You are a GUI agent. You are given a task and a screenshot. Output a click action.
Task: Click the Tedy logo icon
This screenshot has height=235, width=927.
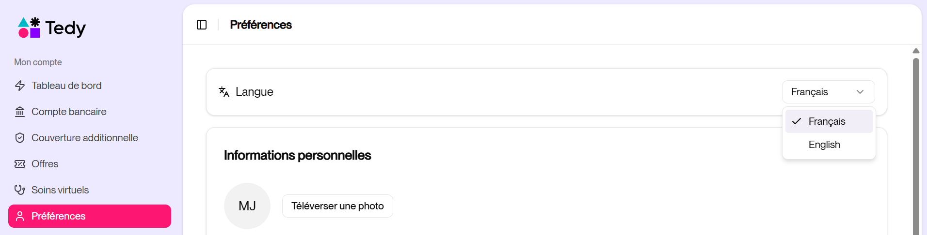tap(29, 28)
